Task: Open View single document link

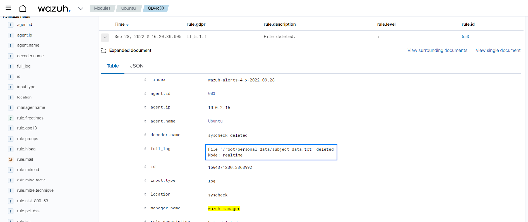Action: [498, 50]
